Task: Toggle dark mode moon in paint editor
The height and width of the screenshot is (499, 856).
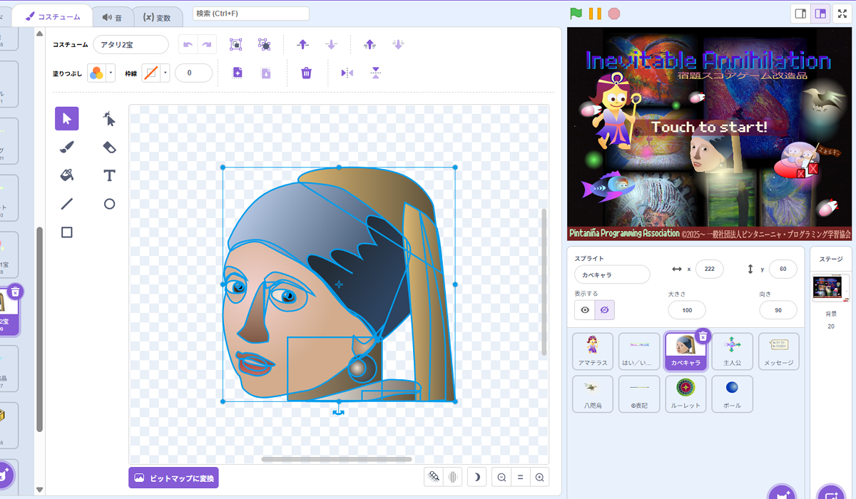Action: 477,477
